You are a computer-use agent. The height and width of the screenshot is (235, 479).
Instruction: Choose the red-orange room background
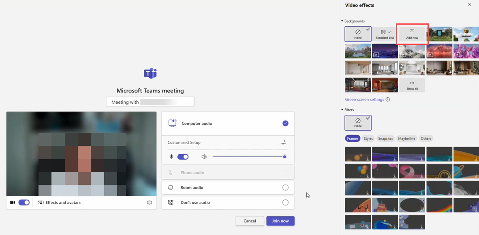[385, 85]
